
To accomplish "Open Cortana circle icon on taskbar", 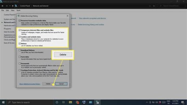I will pyautogui.click(x=57, y=102).
